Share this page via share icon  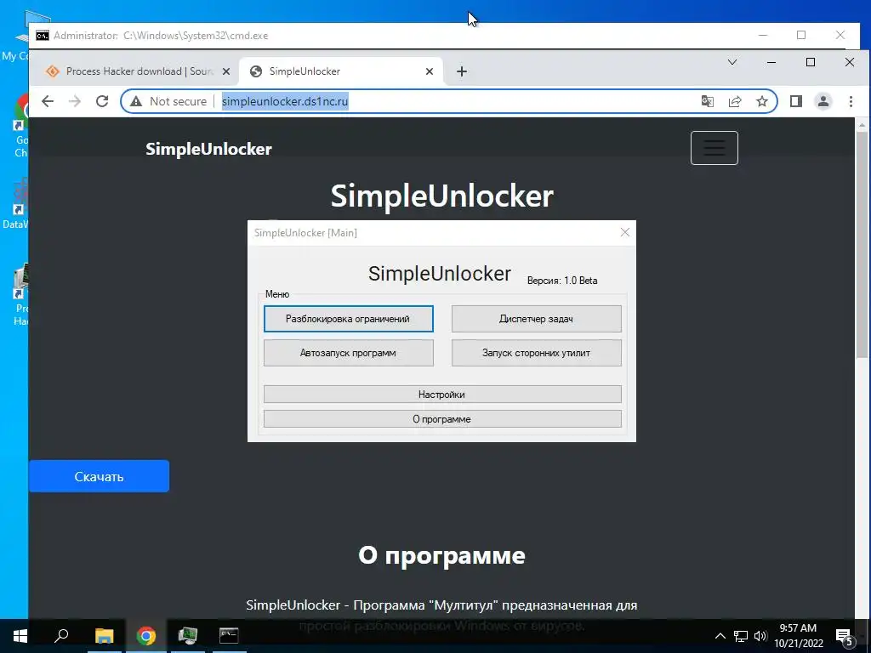coord(735,101)
